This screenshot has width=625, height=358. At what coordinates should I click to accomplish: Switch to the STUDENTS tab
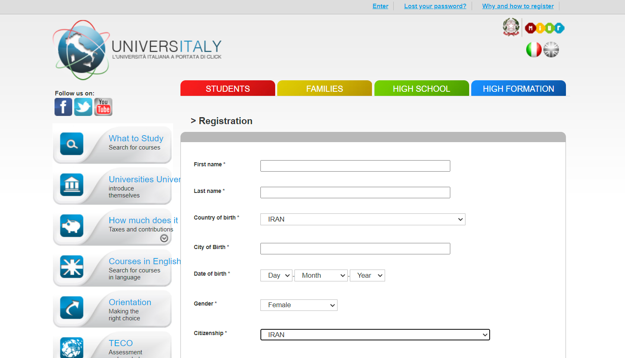click(x=228, y=88)
